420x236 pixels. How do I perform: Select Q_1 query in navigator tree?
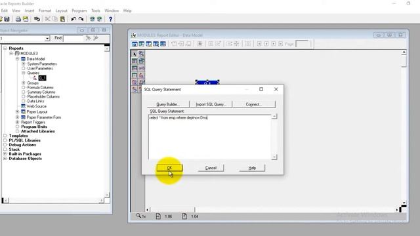(42, 78)
